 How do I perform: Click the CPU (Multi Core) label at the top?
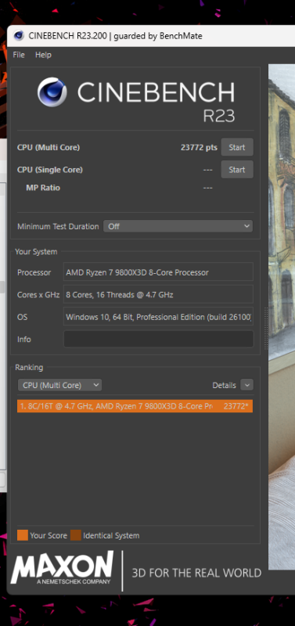49,147
